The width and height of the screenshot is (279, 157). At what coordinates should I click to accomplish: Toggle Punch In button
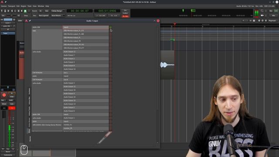point(41,11)
